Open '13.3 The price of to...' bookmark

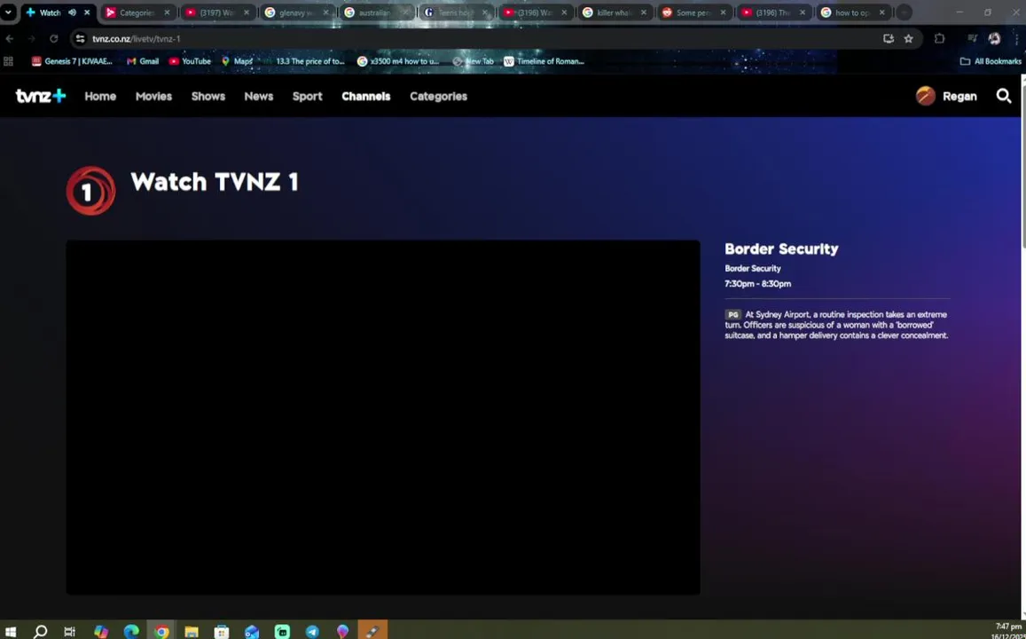click(x=303, y=61)
